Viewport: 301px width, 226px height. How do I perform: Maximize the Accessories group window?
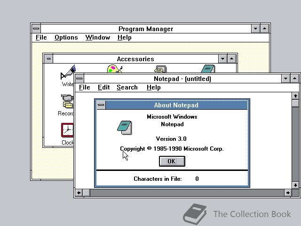tap(232, 58)
